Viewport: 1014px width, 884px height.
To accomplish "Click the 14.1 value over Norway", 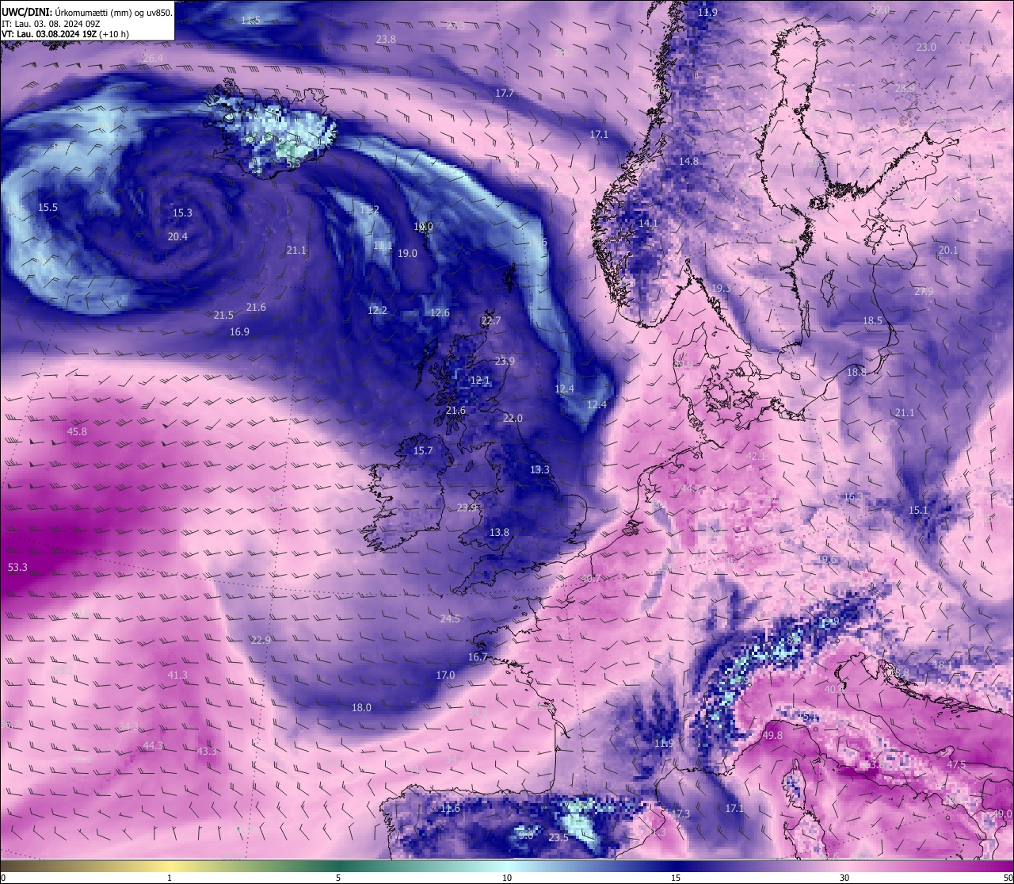I will [648, 224].
